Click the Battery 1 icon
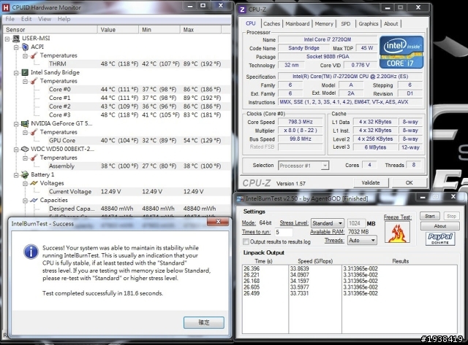 click(x=25, y=175)
